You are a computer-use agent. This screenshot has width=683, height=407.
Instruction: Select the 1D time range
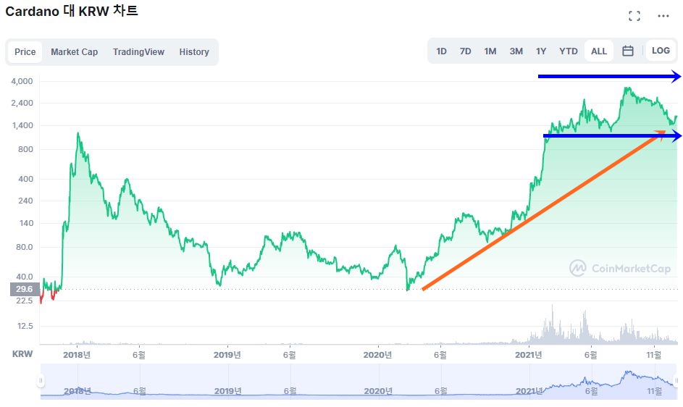click(441, 51)
